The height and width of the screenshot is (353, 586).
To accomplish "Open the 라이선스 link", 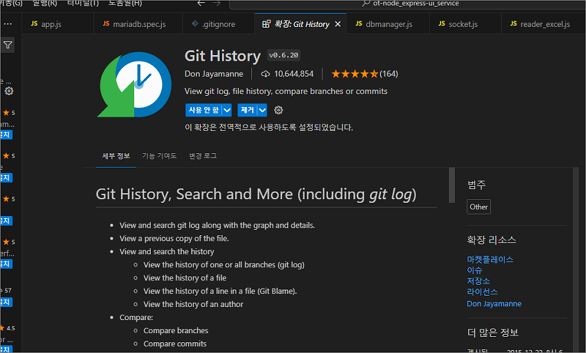I will [482, 292].
